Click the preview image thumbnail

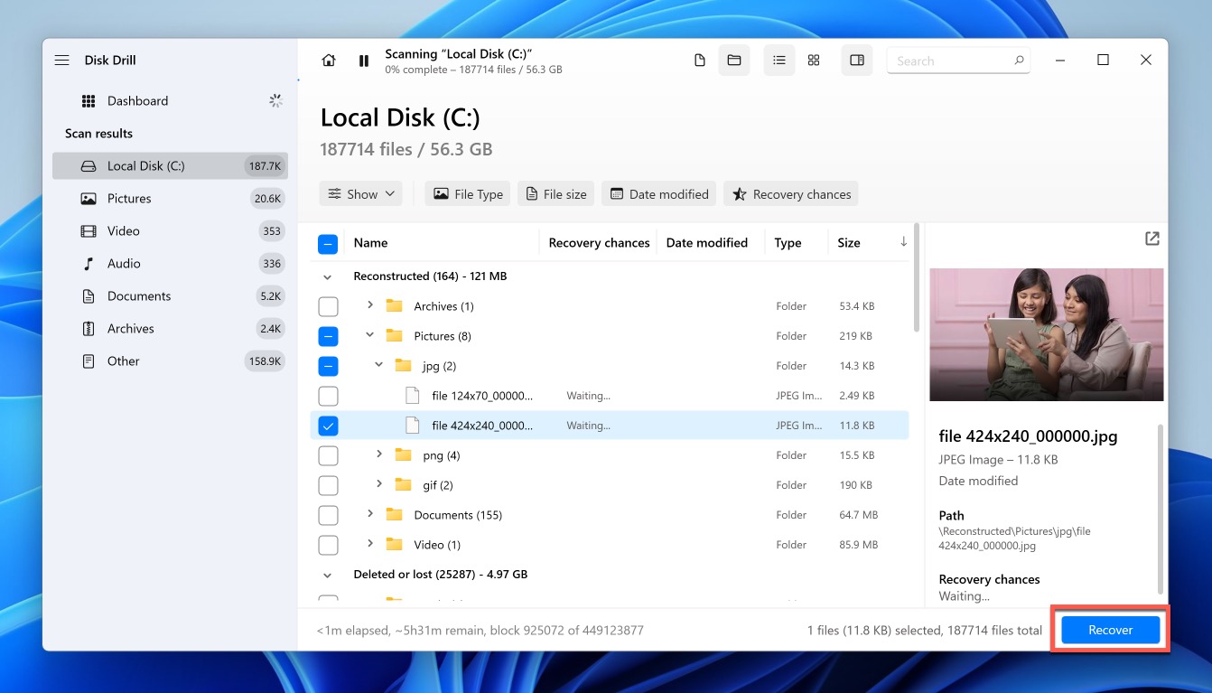(1047, 334)
